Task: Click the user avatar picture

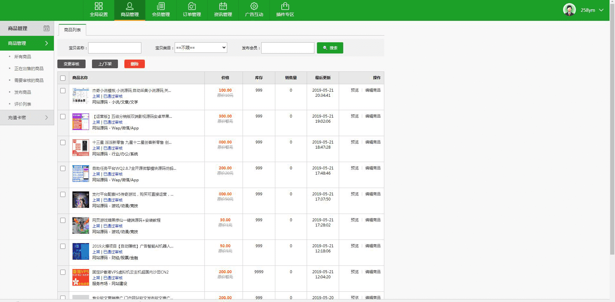Action: [x=569, y=10]
